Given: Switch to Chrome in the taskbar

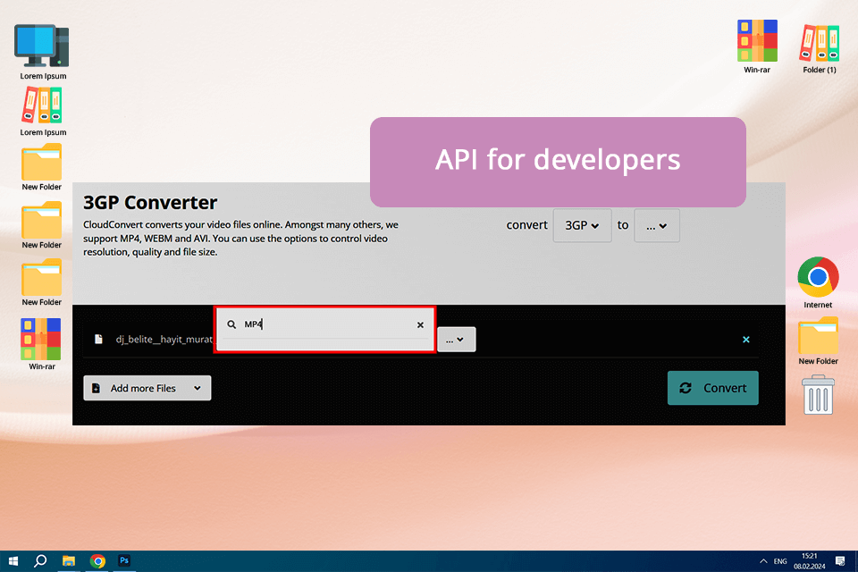Looking at the screenshot, I should (x=97, y=561).
